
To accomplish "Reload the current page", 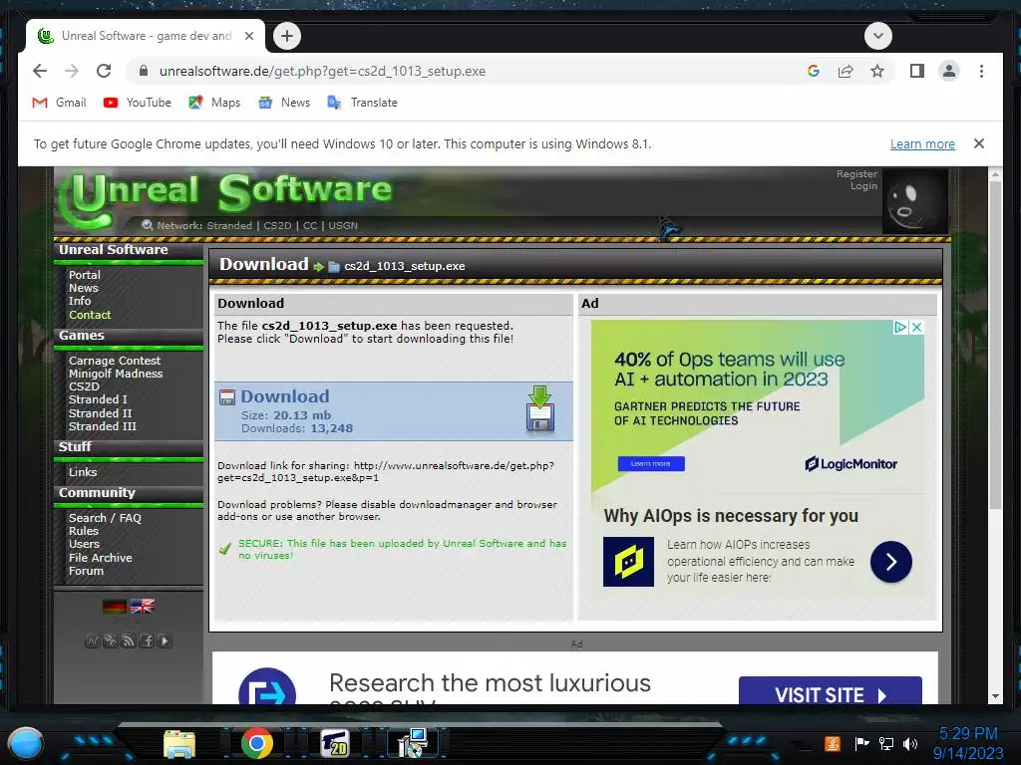I will pos(104,71).
